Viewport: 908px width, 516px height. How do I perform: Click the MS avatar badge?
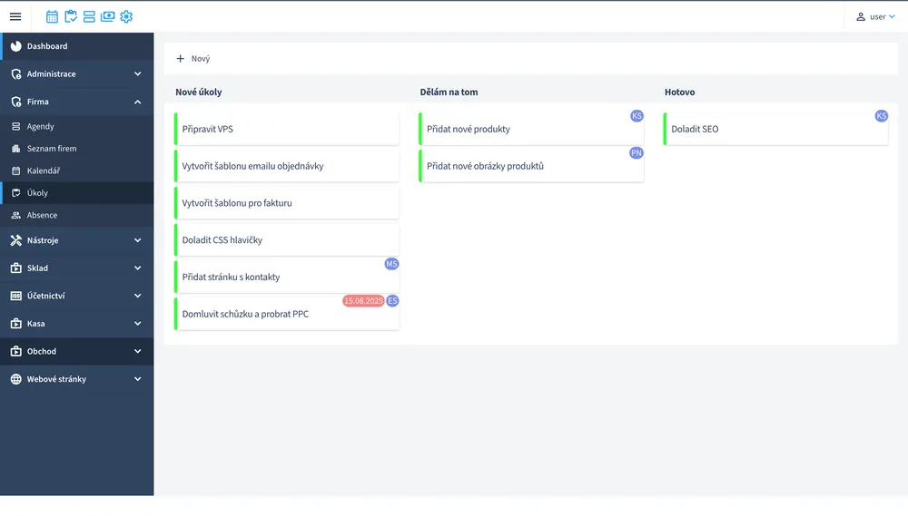pos(391,264)
